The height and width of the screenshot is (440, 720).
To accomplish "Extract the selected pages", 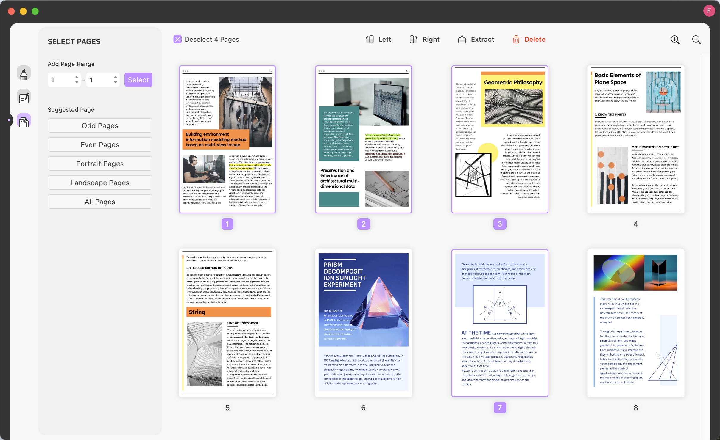I will point(476,39).
